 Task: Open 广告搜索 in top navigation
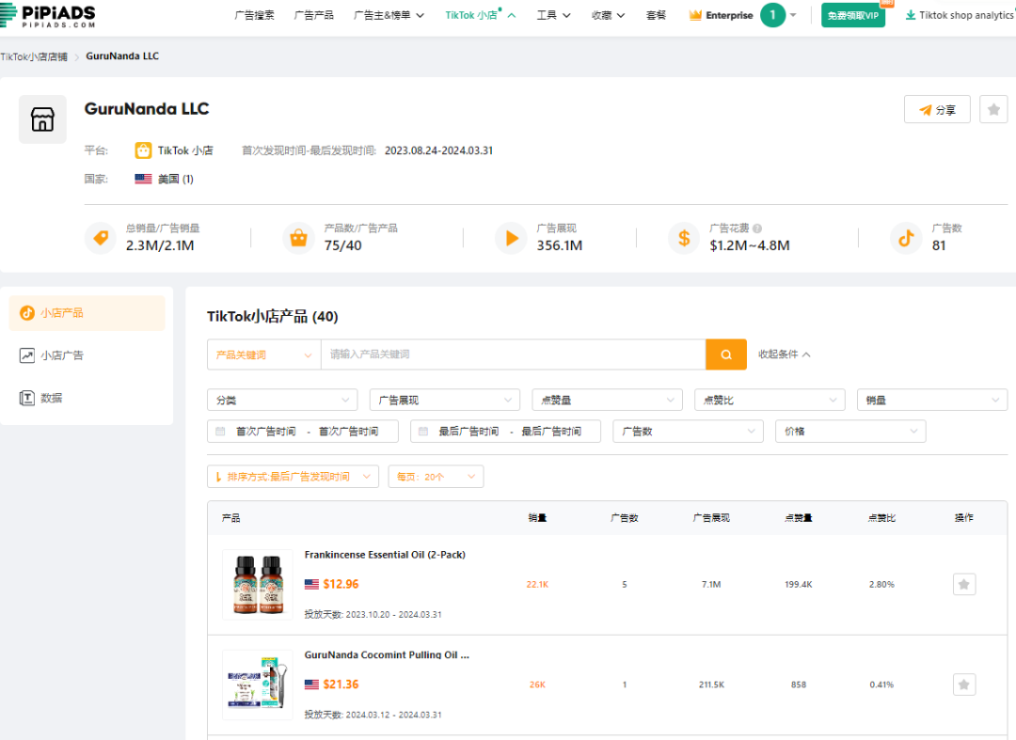[x=255, y=15]
